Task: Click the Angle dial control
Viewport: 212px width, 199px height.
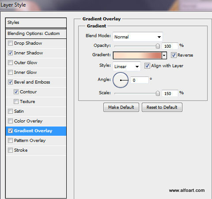Action: point(121,80)
